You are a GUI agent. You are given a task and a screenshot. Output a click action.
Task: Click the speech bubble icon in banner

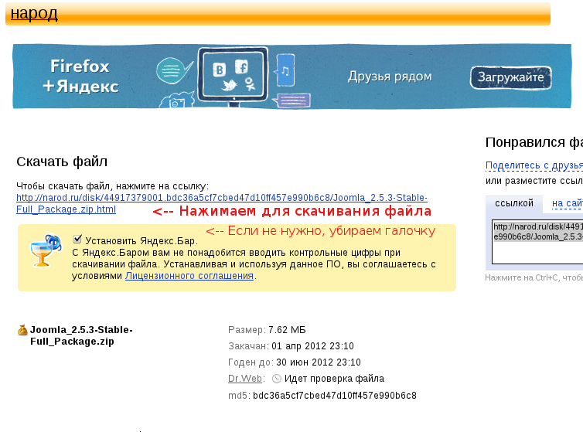174,70
